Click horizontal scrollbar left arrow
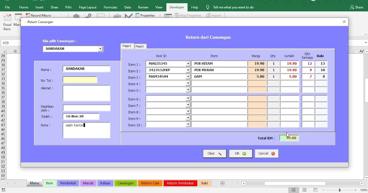Image resolution: width=368 pixels, height=193 pixels. [244, 184]
